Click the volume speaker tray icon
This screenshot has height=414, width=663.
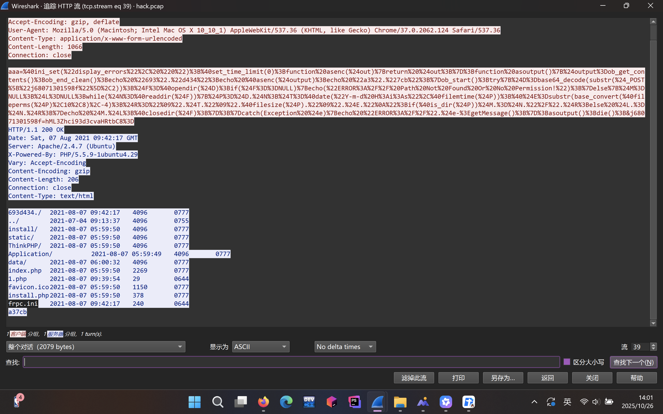[x=596, y=402]
